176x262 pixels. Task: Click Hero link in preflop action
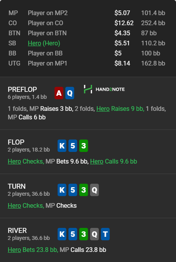[103, 109]
